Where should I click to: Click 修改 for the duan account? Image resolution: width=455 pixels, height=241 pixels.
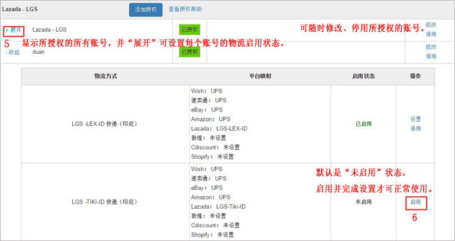pos(431,47)
